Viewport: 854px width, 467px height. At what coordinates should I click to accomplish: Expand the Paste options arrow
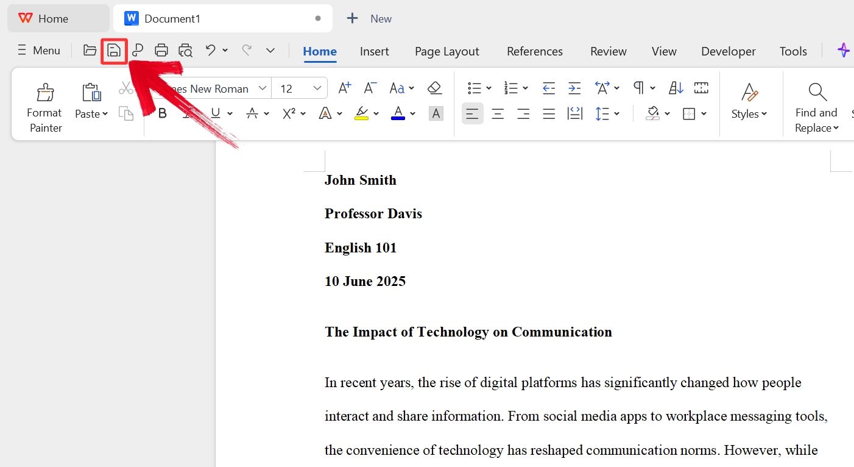pyautogui.click(x=105, y=114)
